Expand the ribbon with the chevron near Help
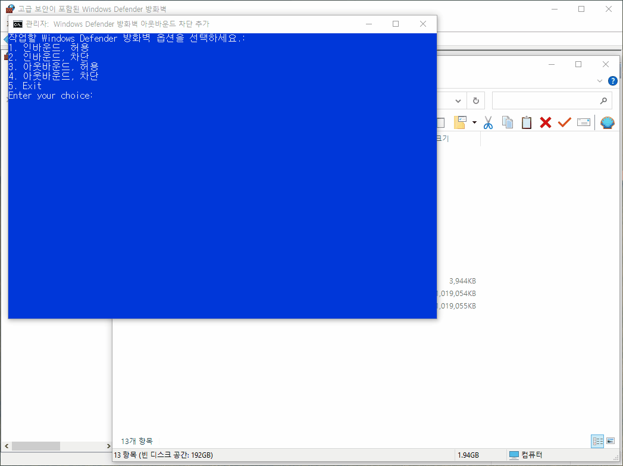This screenshot has width=623, height=466. [600, 81]
